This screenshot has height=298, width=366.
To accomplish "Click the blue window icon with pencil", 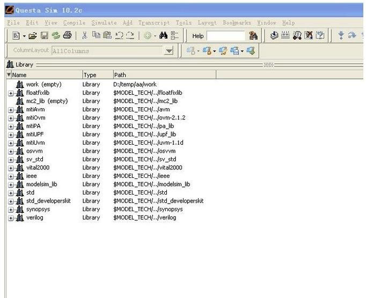I will coord(223,50).
